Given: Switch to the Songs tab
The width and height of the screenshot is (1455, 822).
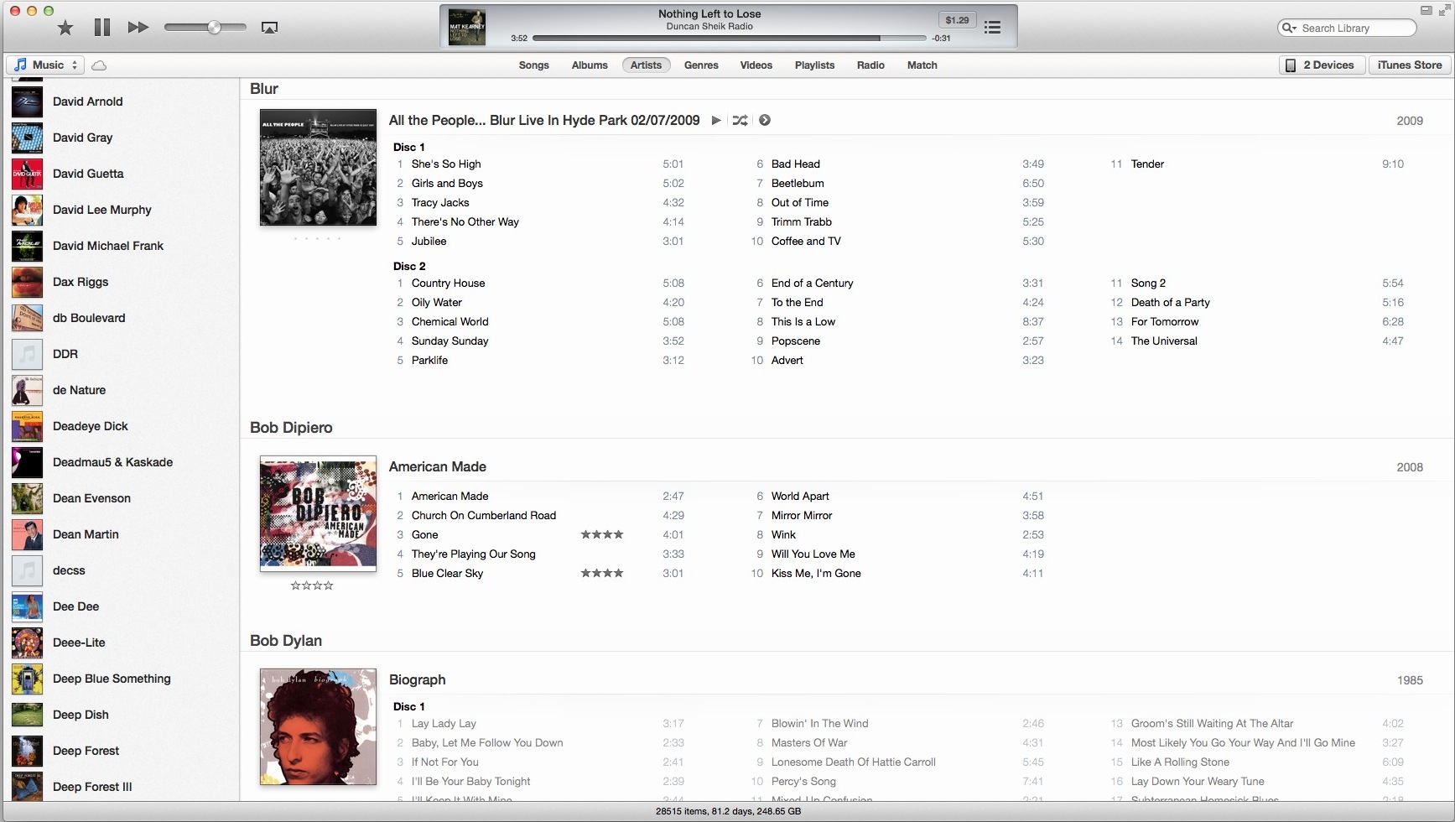Looking at the screenshot, I should [533, 65].
